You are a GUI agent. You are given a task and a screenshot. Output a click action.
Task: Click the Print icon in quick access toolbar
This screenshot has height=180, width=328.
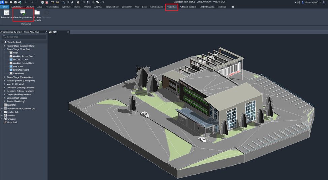tap(43, 2)
